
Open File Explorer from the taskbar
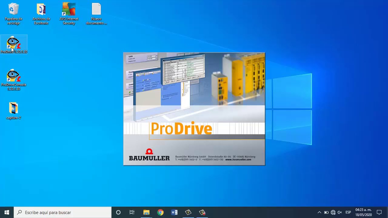[146, 213]
